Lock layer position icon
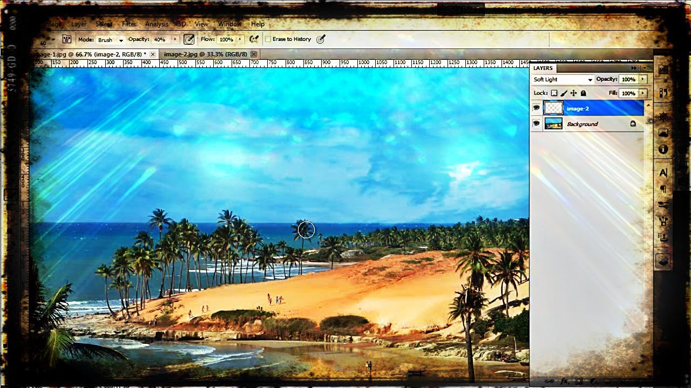The height and width of the screenshot is (388, 691). pyautogui.click(x=573, y=93)
